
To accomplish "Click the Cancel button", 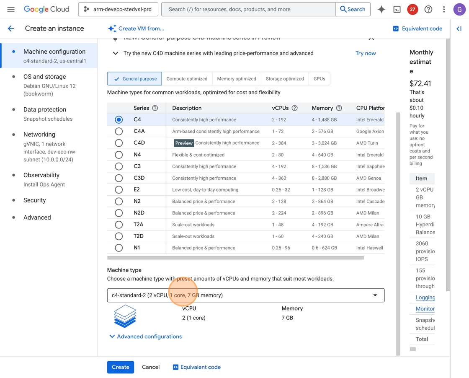I will pos(151,367).
